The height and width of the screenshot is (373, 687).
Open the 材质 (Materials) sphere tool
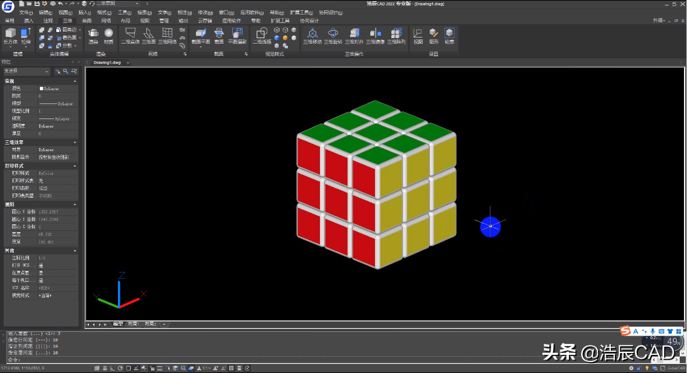pyautogui.click(x=109, y=36)
